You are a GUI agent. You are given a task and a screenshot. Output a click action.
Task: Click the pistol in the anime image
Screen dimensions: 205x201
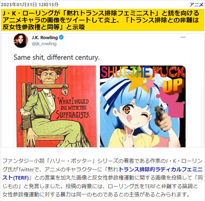(x=160, y=113)
